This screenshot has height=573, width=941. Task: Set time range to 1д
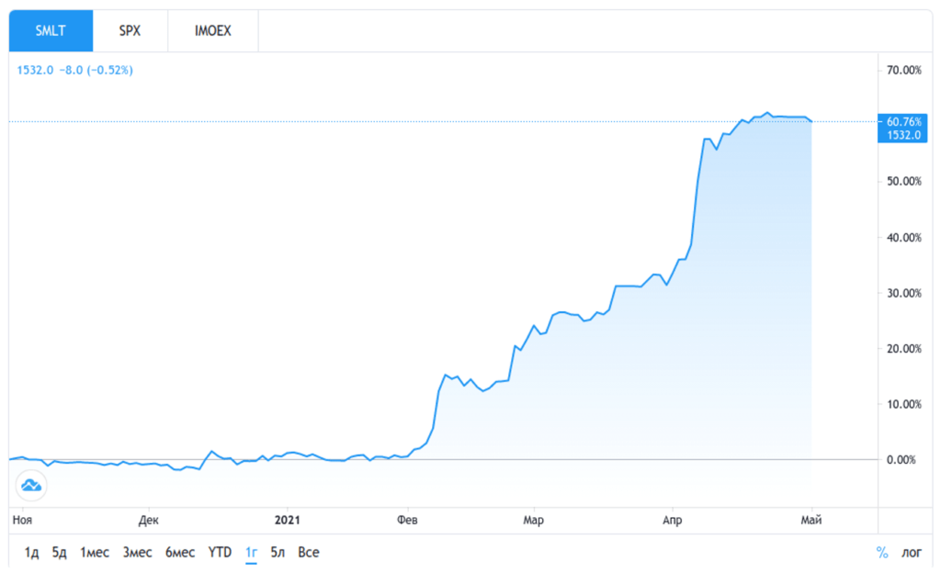(32, 552)
